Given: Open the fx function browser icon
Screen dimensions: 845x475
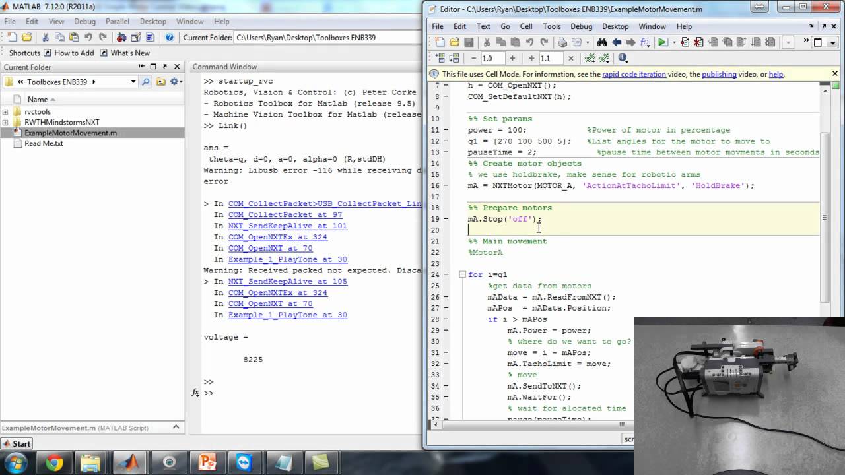Looking at the screenshot, I should click(x=645, y=42).
